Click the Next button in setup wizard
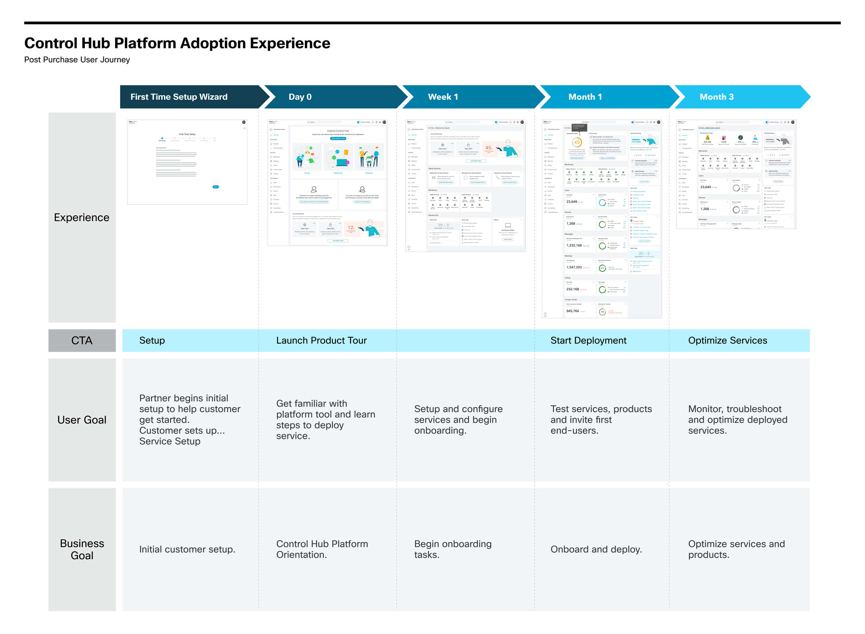 click(216, 187)
